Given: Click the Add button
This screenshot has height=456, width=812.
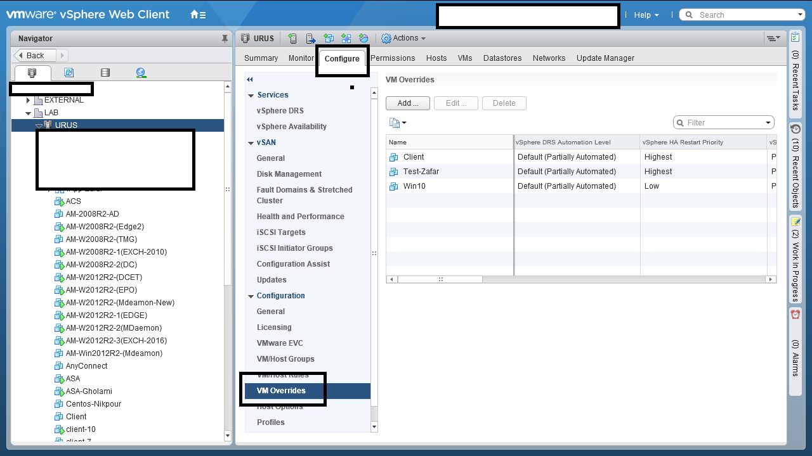Looking at the screenshot, I should pyautogui.click(x=408, y=103).
